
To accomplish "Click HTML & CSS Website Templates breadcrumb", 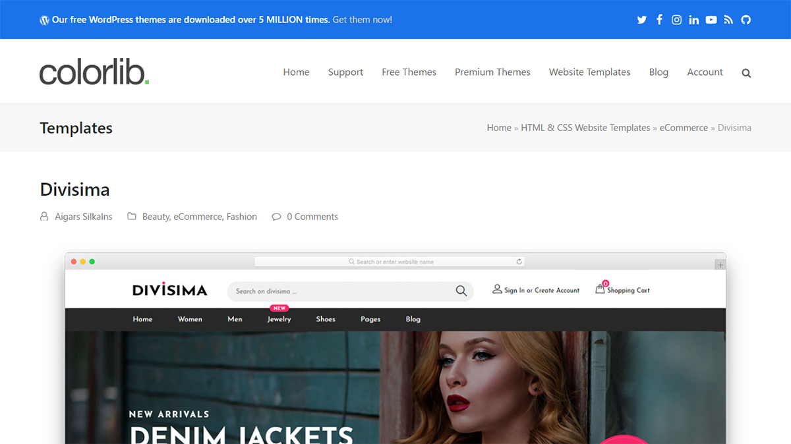I will pyautogui.click(x=585, y=128).
